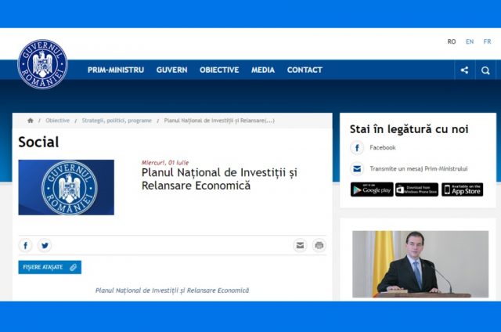This screenshot has height=332, width=501.
Task: Share article on Twitter icon
Action: 45,245
